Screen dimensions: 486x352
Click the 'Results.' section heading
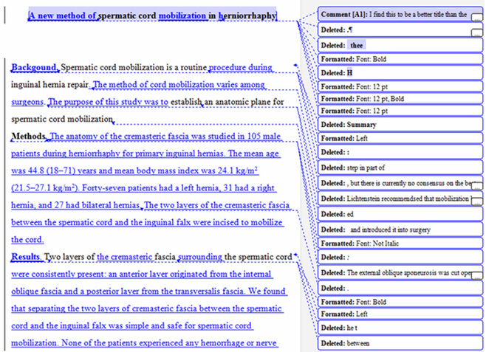tap(27, 257)
